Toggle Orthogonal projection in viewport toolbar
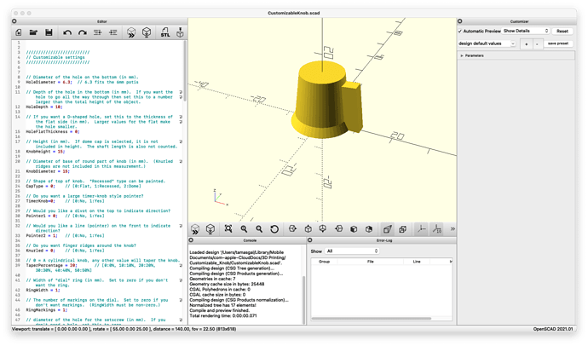588x346 pixels. pyautogui.click(x=403, y=229)
